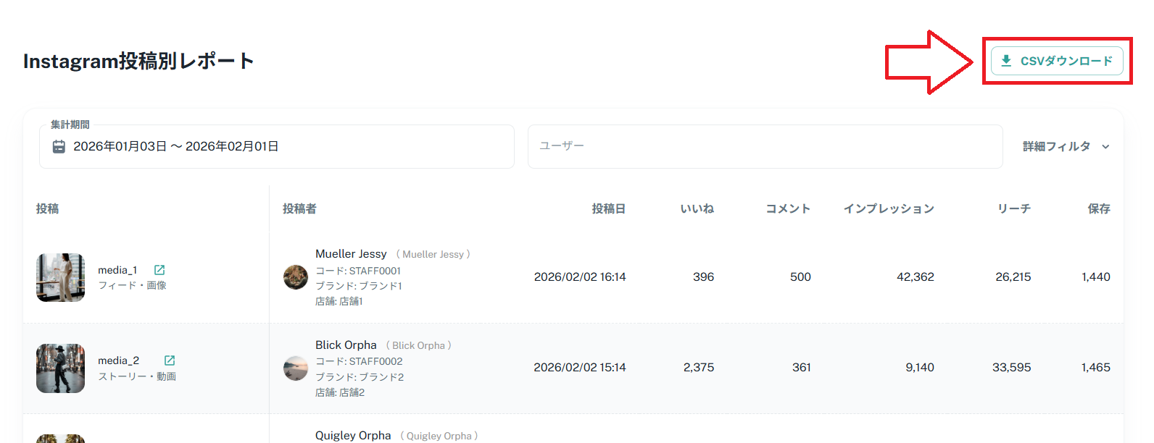Sort by リーチ column header
Viewport: 1154px width, 443px height.
click(x=1013, y=208)
